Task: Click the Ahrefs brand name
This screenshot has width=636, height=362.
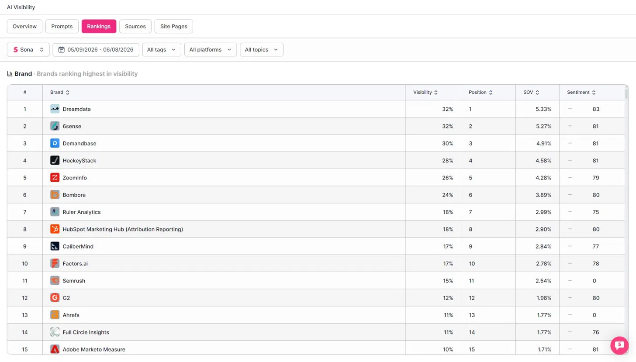Action: (71, 315)
